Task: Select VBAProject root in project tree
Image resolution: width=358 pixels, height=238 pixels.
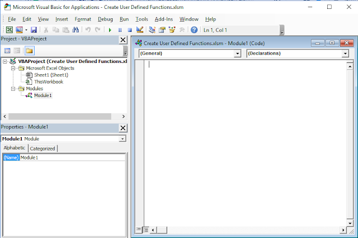Action: point(73,61)
